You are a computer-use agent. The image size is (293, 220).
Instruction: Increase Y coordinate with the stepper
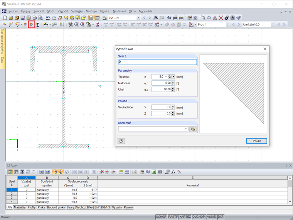tap(173, 106)
